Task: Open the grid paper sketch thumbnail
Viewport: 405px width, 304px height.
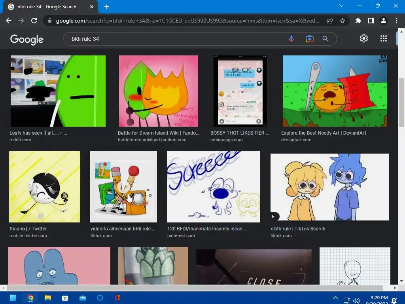Action: pyautogui.click(x=355, y=266)
